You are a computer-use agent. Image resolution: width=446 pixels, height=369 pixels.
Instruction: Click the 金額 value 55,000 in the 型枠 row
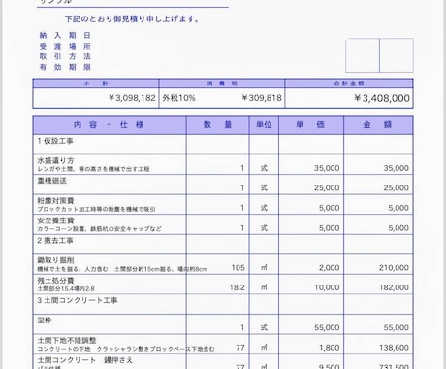tap(396, 327)
